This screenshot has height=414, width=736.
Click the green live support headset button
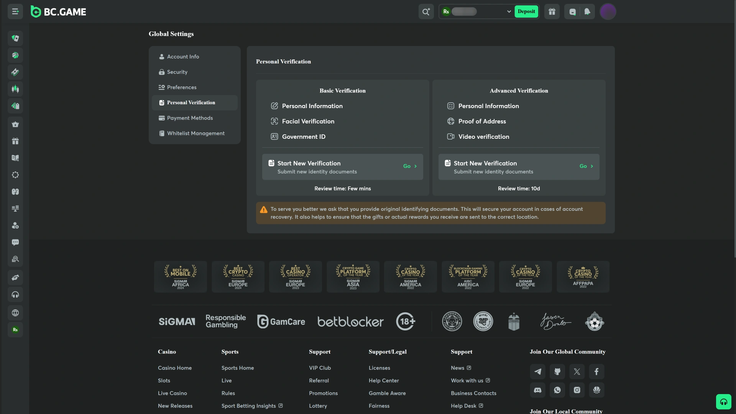tap(723, 402)
